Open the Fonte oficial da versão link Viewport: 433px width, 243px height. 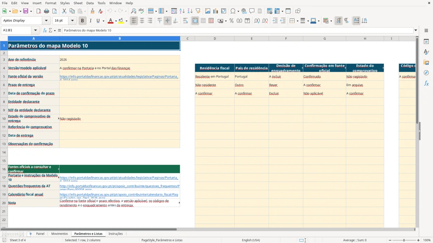point(119,77)
